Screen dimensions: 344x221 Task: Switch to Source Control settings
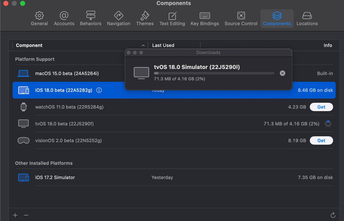coord(241,19)
